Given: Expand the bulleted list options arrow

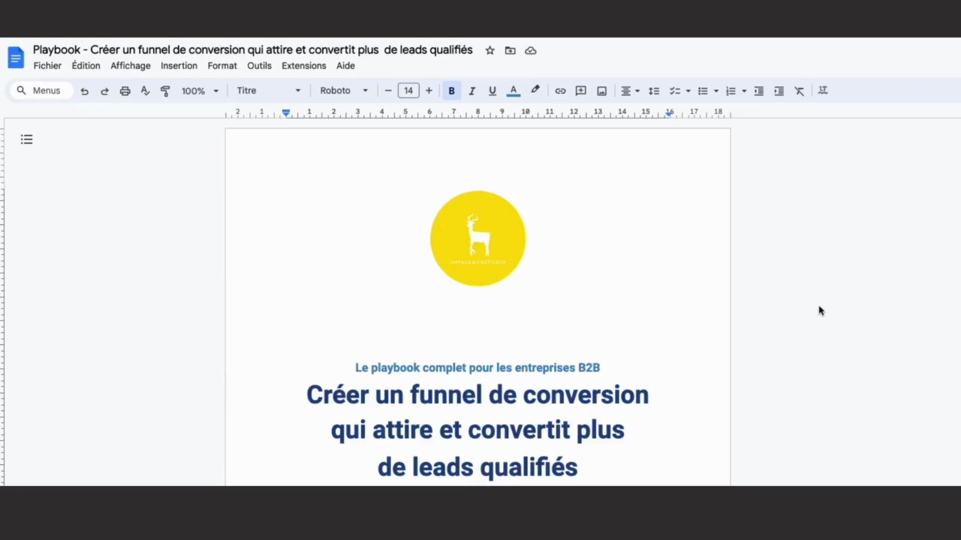Looking at the screenshot, I should (x=715, y=91).
